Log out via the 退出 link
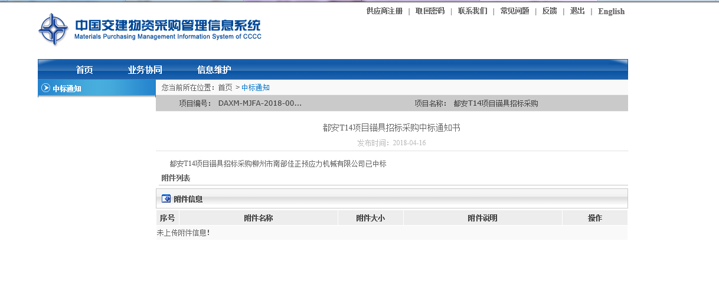The width and height of the screenshot is (719, 287). click(x=577, y=11)
